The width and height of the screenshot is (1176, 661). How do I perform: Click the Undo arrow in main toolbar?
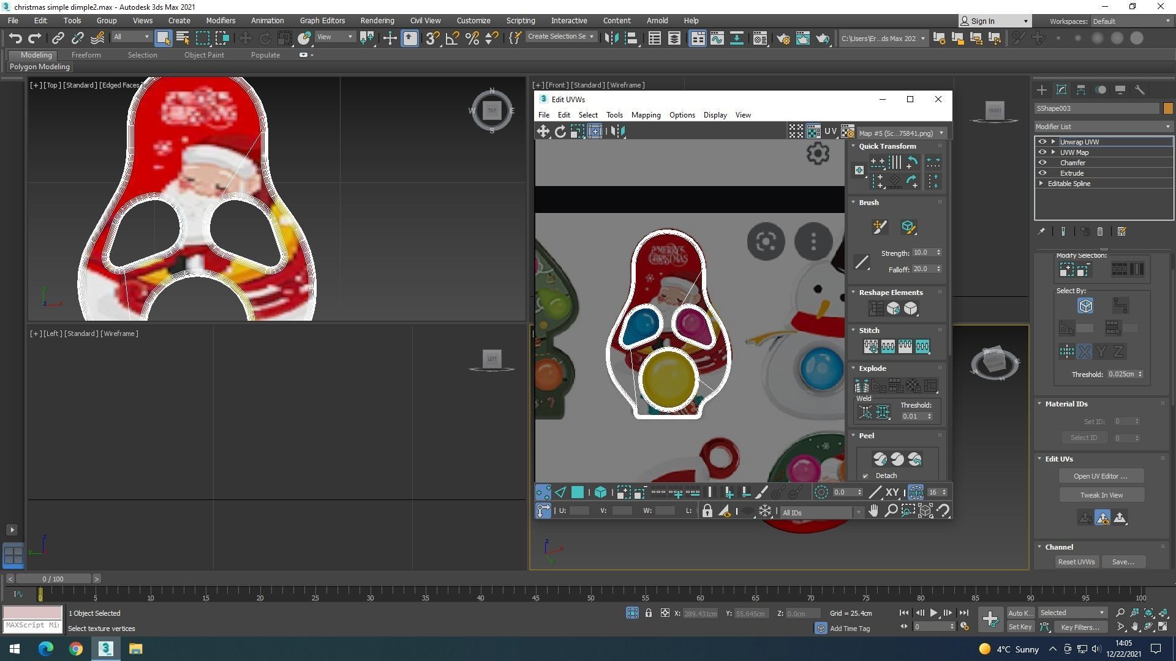(15, 38)
